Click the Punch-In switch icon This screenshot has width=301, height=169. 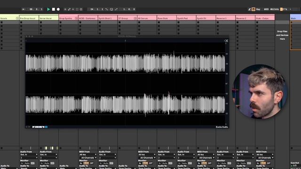107,9
